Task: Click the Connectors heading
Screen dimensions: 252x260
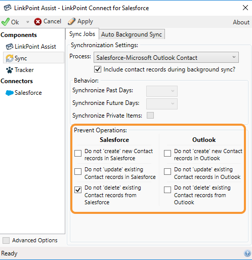Action: [17, 81]
